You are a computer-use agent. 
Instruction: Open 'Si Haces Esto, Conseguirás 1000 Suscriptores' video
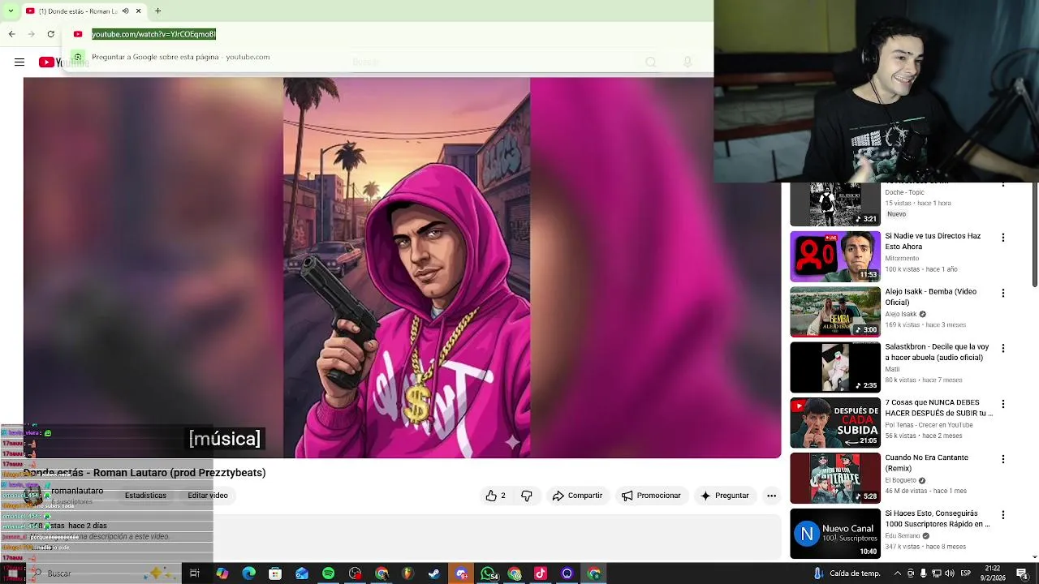coord(835,534)
